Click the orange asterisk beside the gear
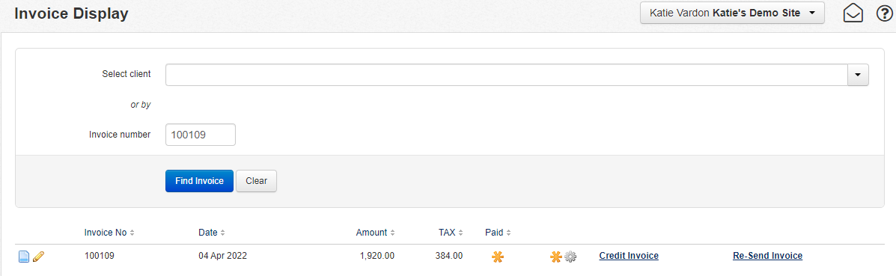 556,257
